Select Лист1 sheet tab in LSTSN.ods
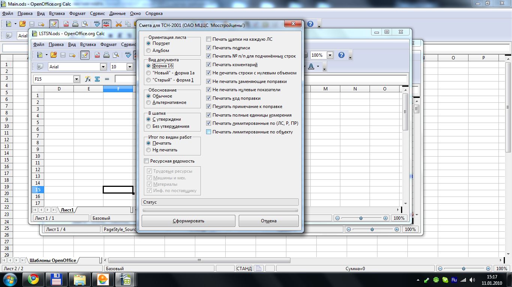512x287 pixels. point(67,210)
